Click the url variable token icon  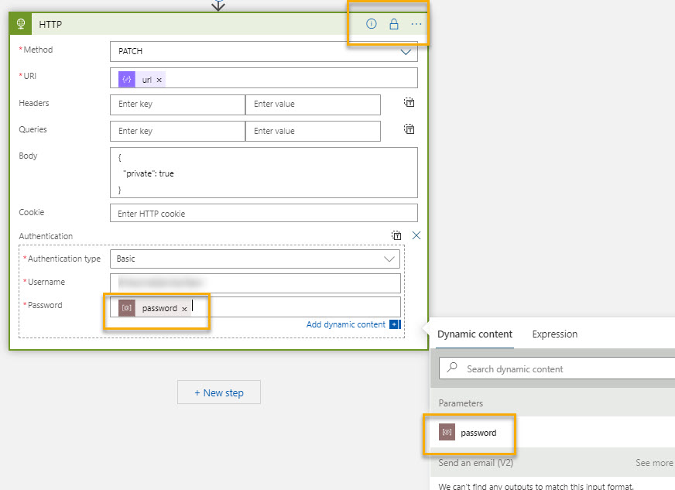[127, 79]
